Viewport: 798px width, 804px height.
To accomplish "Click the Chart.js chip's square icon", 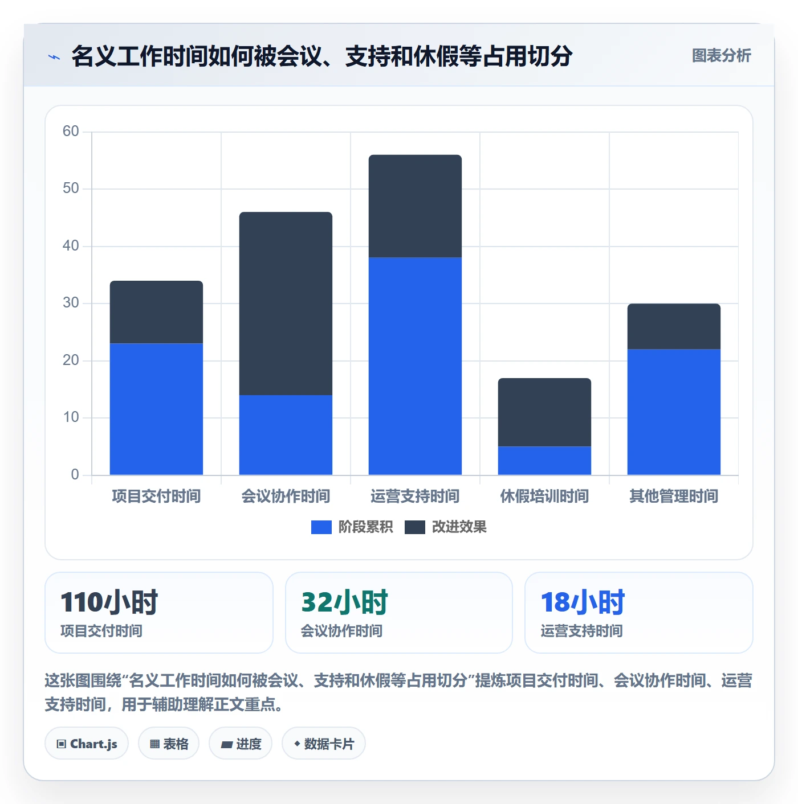I will click(x=62, y=744).
